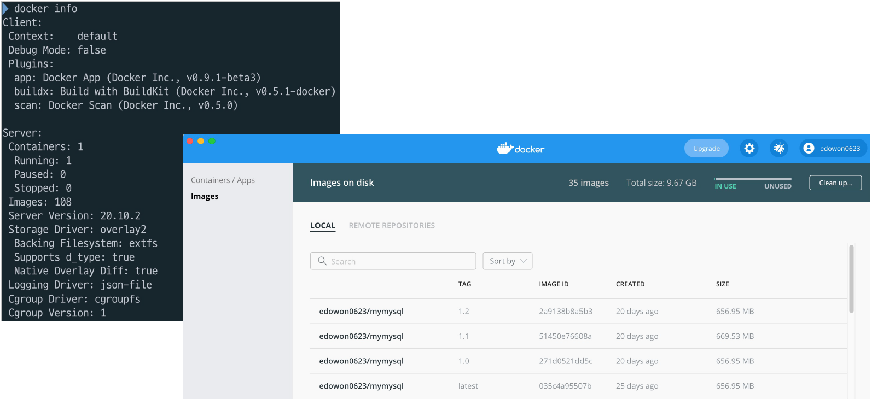Switch to the LOCAL tab
The width and height of the screenshot is (872, 399).
(323, 226)
